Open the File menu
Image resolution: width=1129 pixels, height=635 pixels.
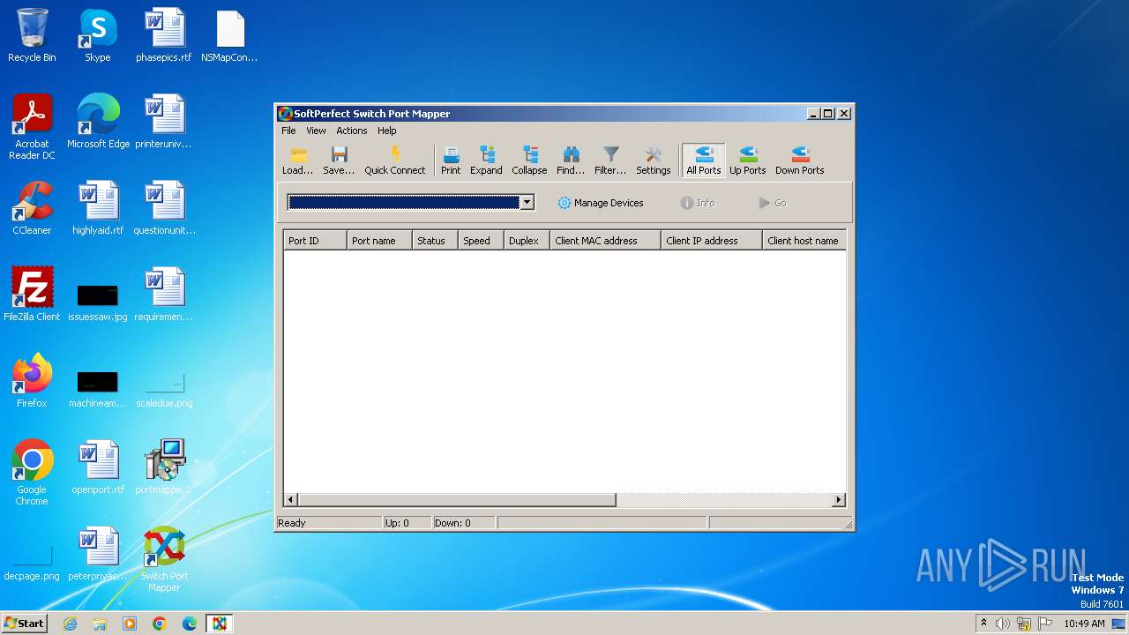(x=288, y=131)
